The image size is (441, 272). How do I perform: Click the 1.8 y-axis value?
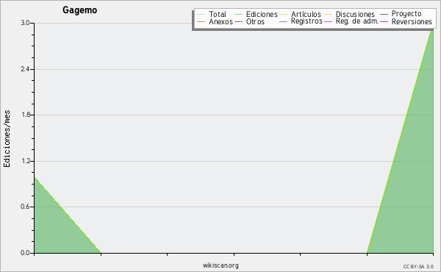tap(25, 115)
